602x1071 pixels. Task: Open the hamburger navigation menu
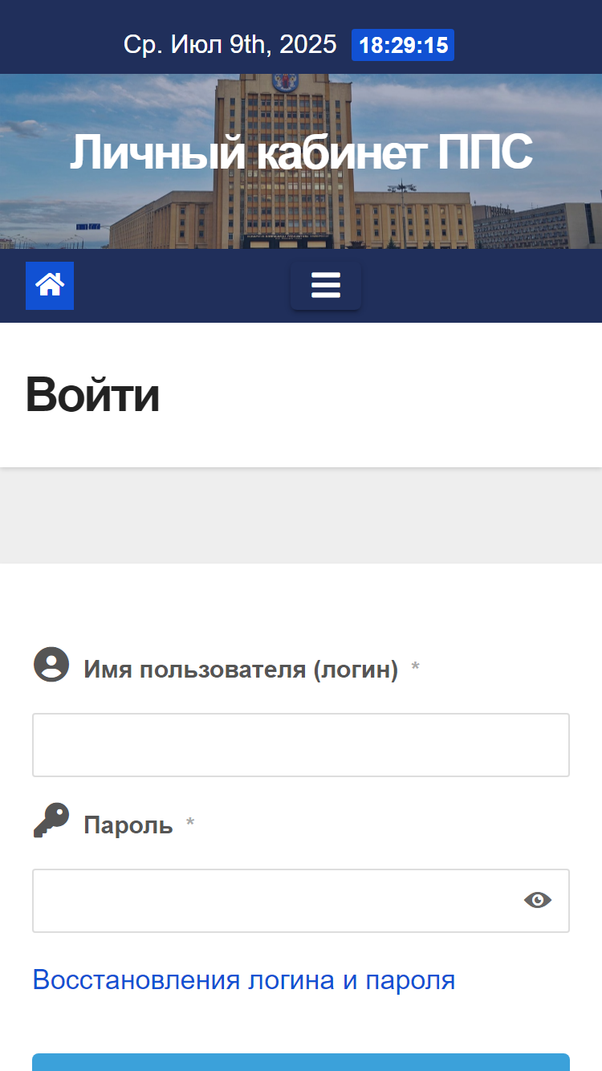tap(326, 285)
